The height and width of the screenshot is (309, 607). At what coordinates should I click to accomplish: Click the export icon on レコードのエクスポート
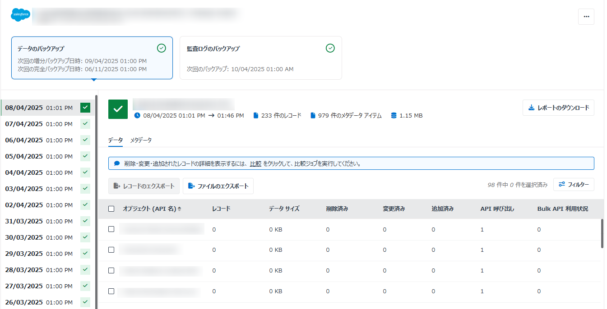click(116, 186)
